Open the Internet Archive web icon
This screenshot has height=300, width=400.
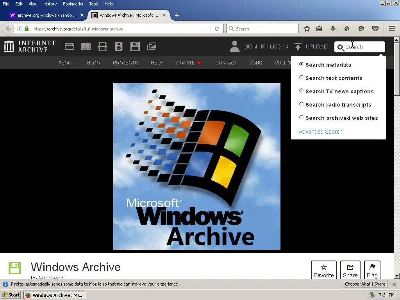point(70,46)
